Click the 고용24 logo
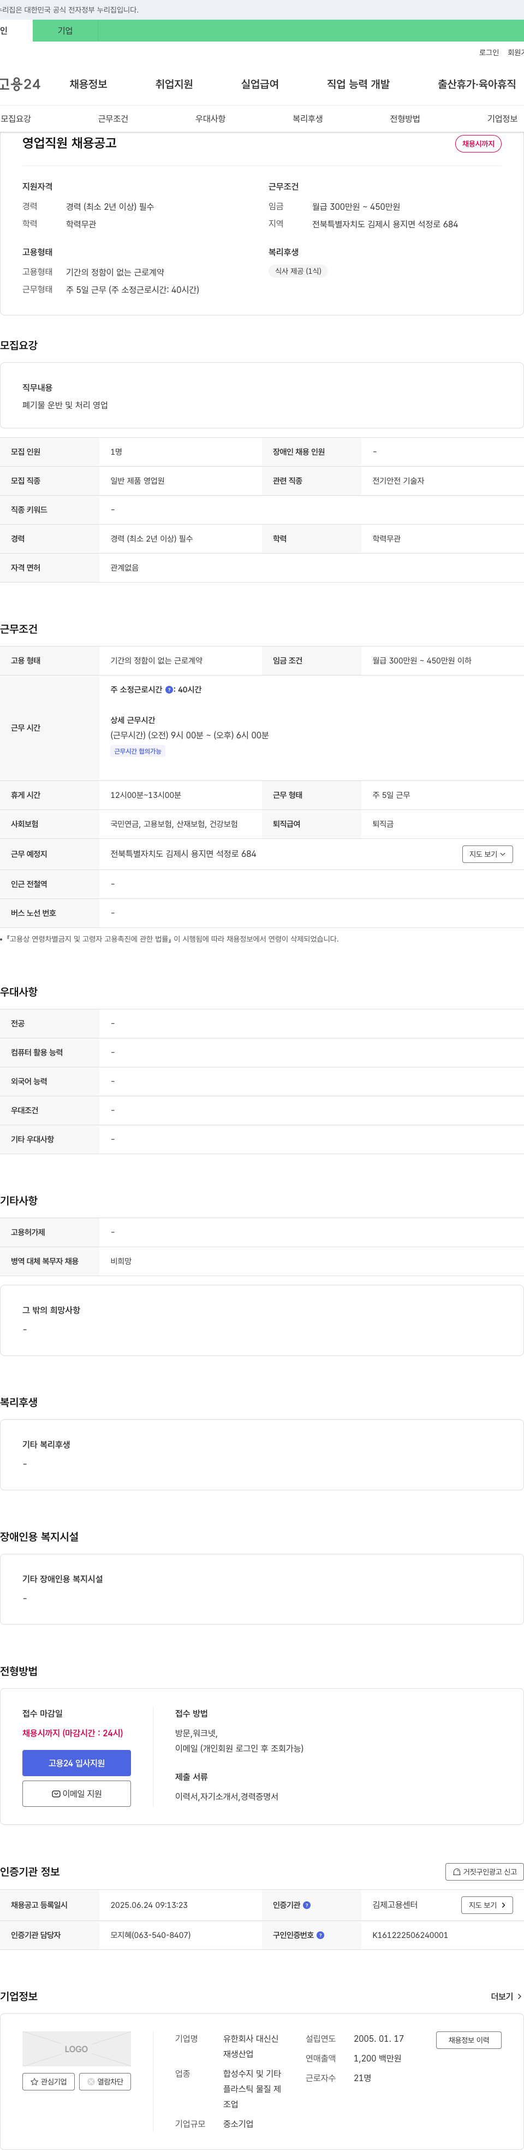 point(20,84)
